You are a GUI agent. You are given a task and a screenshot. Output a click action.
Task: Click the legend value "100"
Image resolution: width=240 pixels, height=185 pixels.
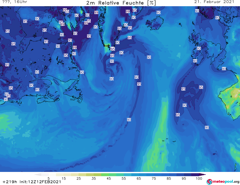tap(199, 178)
